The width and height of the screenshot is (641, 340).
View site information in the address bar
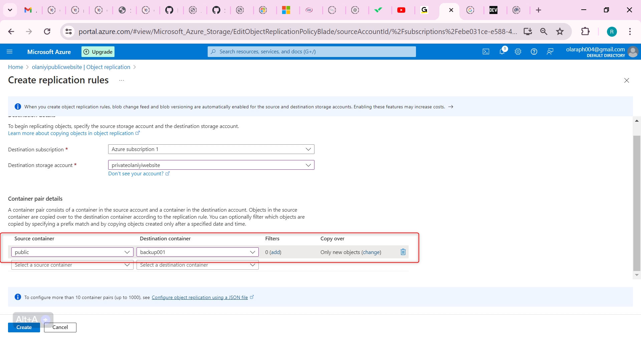pos(68,31)
